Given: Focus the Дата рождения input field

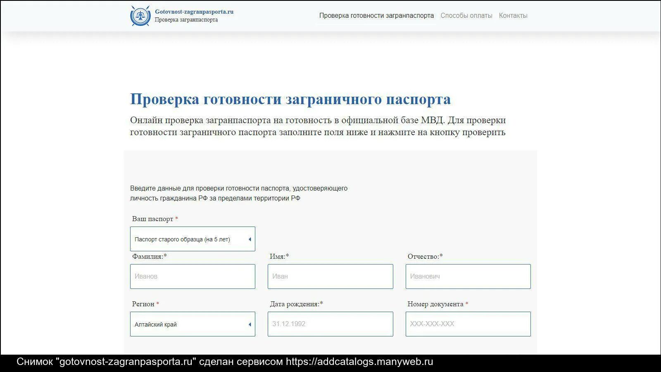Looking at the screenshot, I should coord(330,324).
